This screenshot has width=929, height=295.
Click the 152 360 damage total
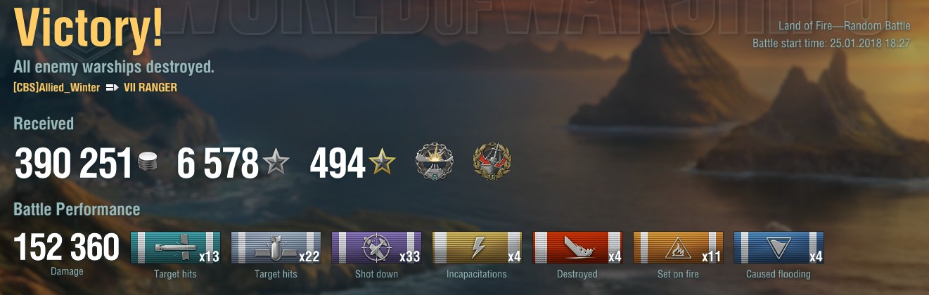(x=67, y=247)
